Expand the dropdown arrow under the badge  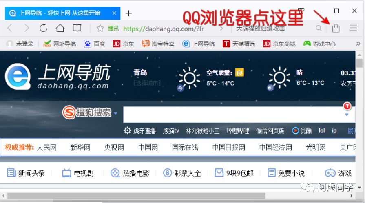tap(347, 115)
